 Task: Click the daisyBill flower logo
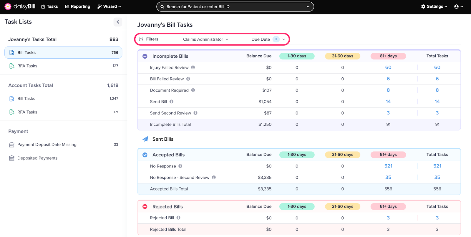(x=8, y=6)
